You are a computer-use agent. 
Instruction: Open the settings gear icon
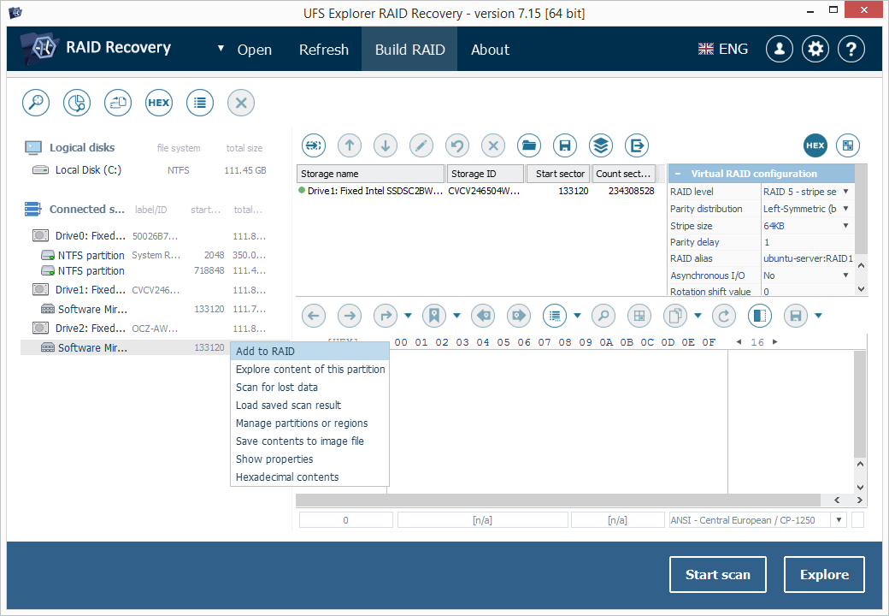click(815, 50)
